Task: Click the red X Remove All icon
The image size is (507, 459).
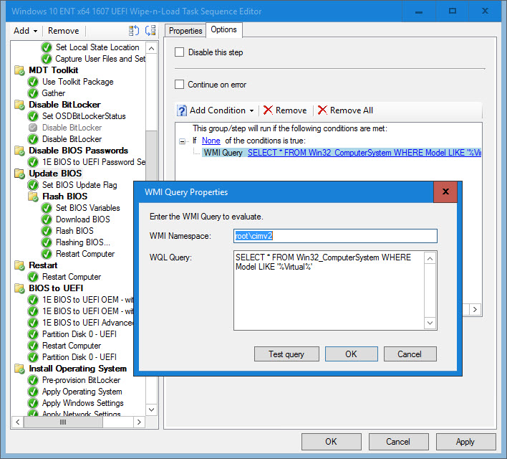Action: point(322,110)
